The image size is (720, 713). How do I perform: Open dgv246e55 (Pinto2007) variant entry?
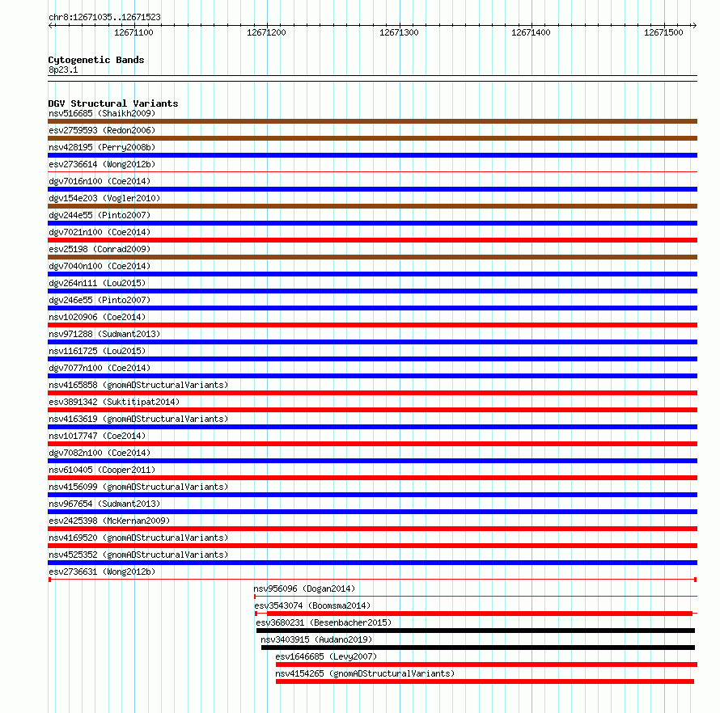[100, 300]
